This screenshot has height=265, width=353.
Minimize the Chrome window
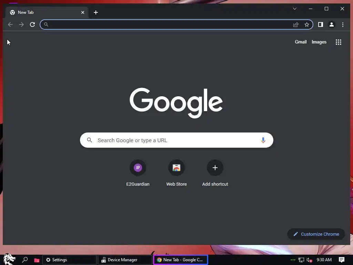click(x=311, y=9)
